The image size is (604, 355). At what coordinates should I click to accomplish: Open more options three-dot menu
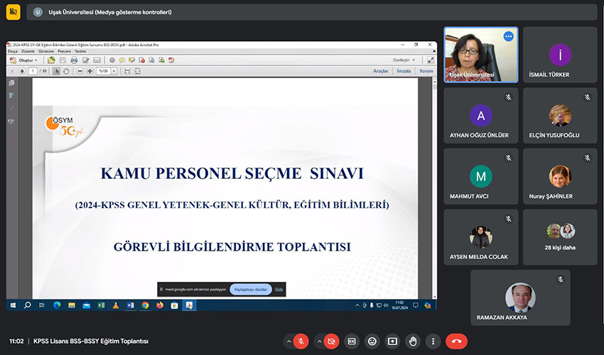pos(433,342)
